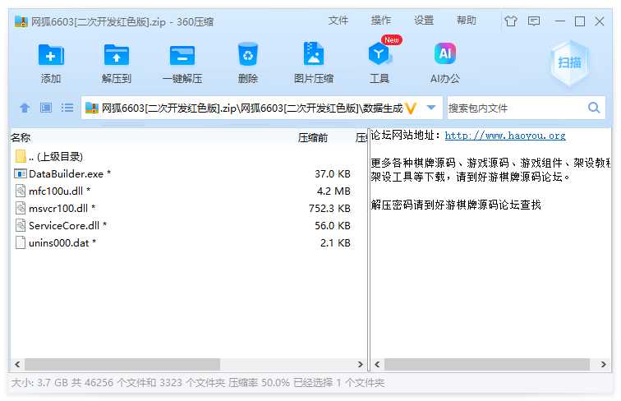Open the 工具 (Tools) icon

pos(379,54)
